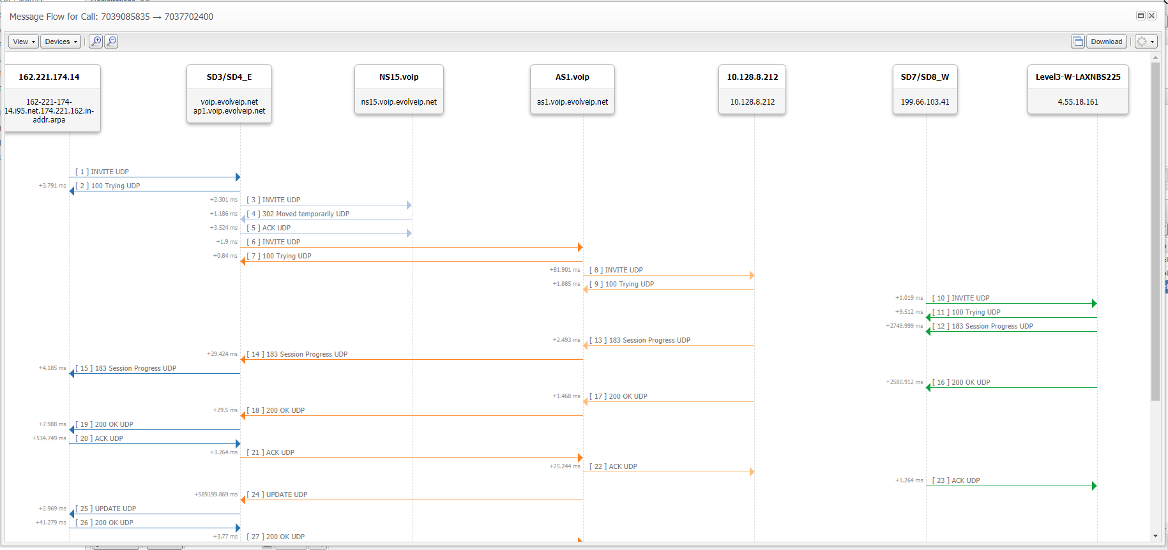Maximize the Message Flow dialog
The width and height of the screenshot is (1168, 550).
1141,16
